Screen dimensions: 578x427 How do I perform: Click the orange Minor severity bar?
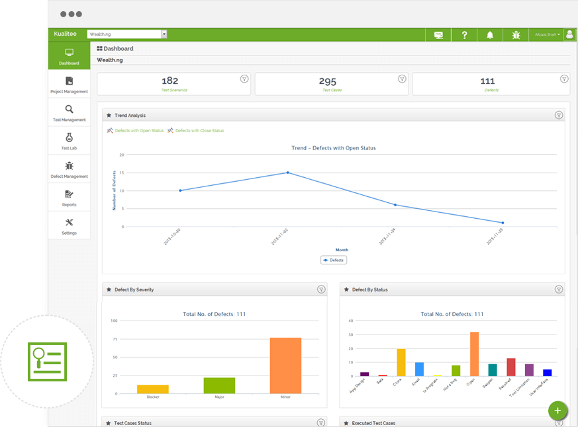[x=284, y=366]
